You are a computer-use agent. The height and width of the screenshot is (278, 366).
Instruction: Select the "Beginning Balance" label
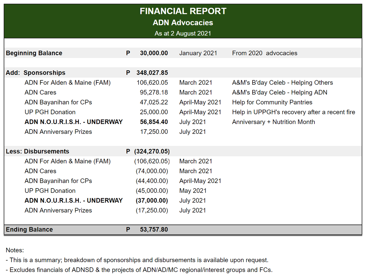point(34,53)
